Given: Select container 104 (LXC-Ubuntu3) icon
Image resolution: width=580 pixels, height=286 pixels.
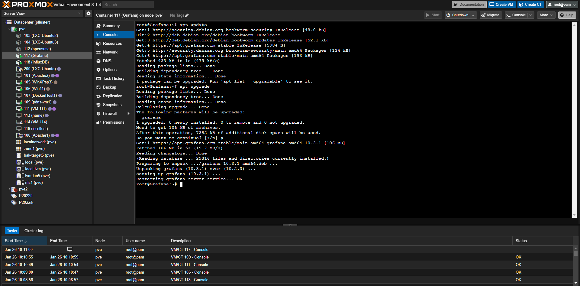Looking at the screenshot, I should 19,42.
